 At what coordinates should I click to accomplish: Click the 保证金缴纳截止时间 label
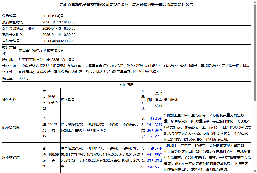click(18, 28)
